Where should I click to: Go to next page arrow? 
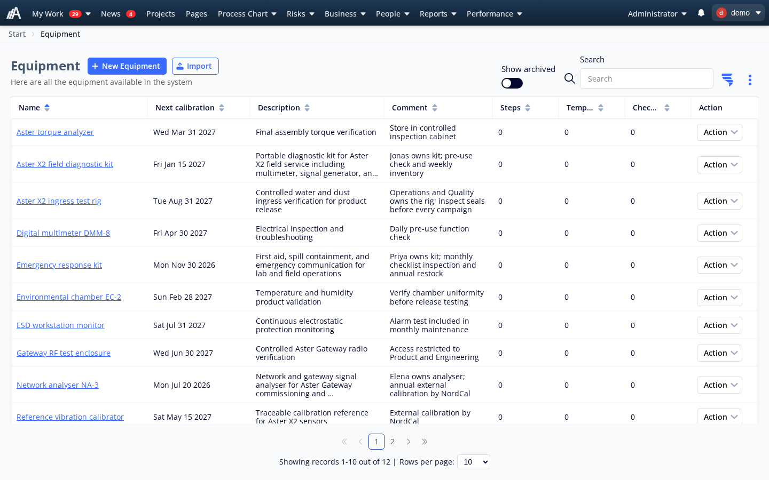click(x=409, y=442)
